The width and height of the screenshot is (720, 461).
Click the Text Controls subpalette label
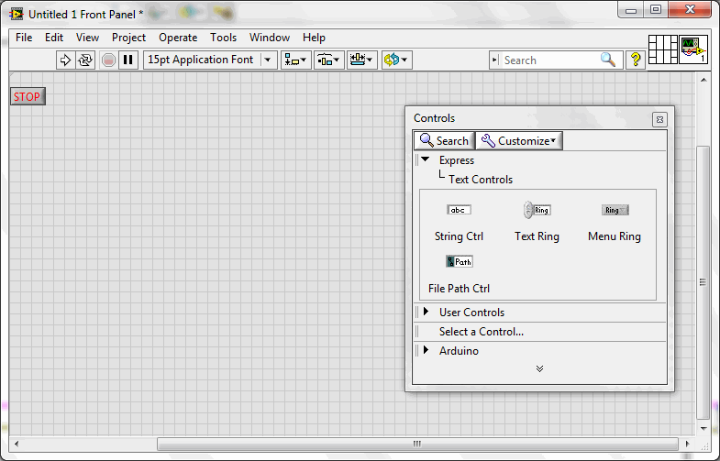[x=481, y=180]
